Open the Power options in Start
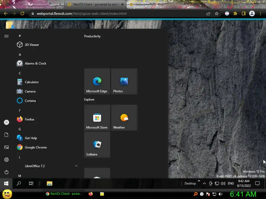Screen dimensions: 266x199 pos(6,172)
